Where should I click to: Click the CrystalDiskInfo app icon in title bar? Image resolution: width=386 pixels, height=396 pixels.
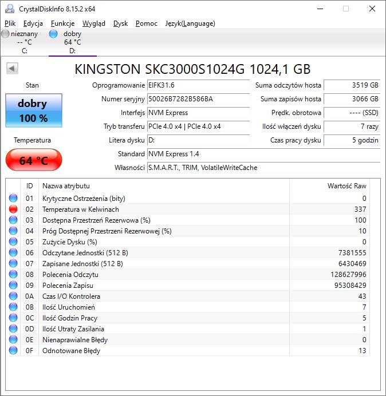(10, 9)
